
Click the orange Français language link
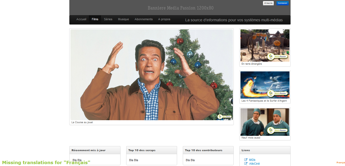pyautogui.click(x=341, y=162)
